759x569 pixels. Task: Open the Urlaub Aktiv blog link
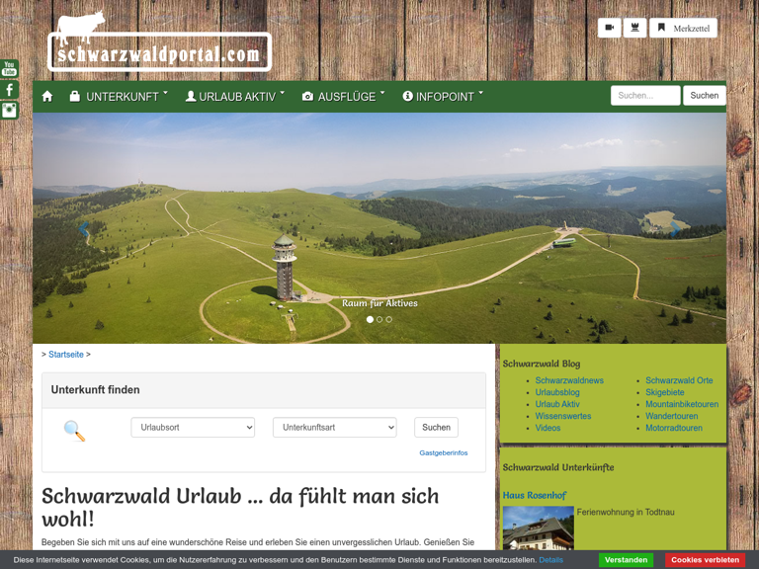click(x=557, y=404)
